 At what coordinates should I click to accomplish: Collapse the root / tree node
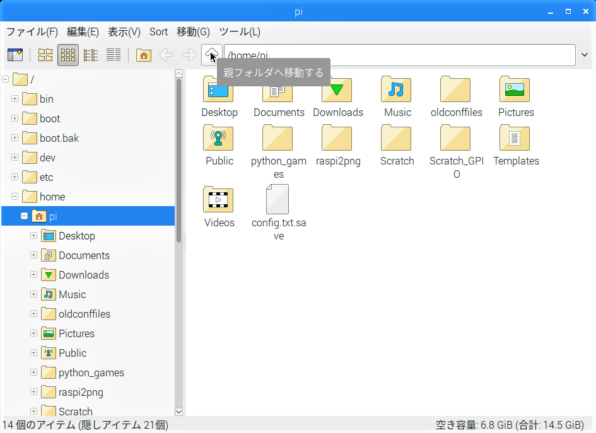pyautogui.click(x=5, y=79)
